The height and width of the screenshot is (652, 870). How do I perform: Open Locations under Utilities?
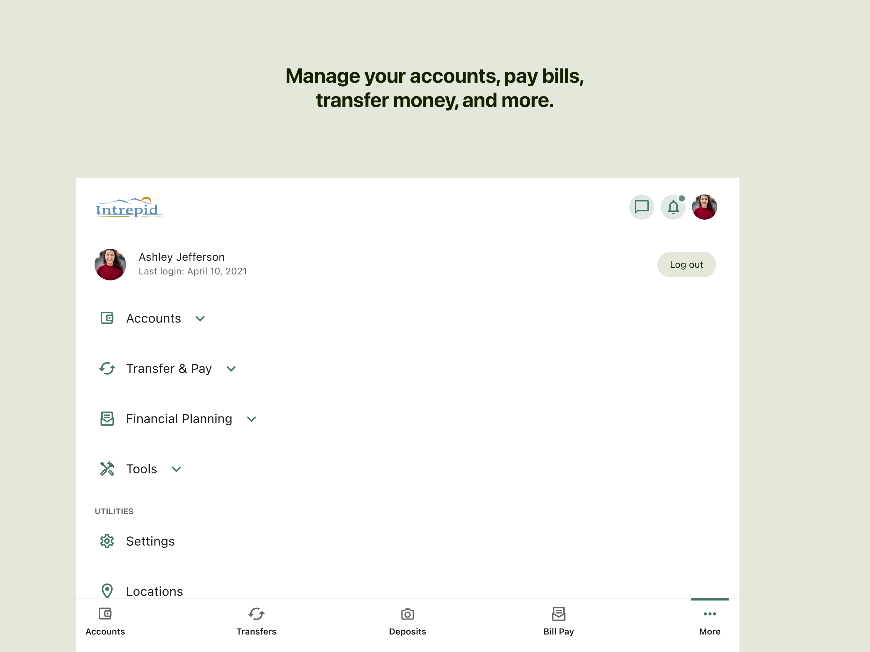pos(154,591)
